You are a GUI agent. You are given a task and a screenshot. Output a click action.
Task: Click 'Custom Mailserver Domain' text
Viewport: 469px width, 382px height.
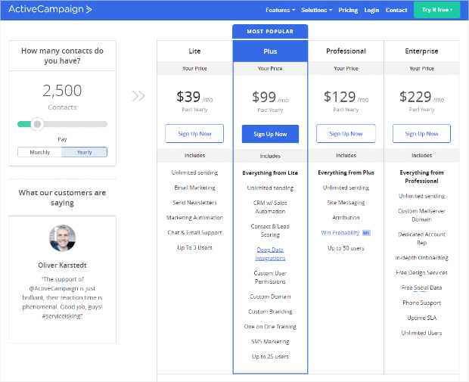421,216
